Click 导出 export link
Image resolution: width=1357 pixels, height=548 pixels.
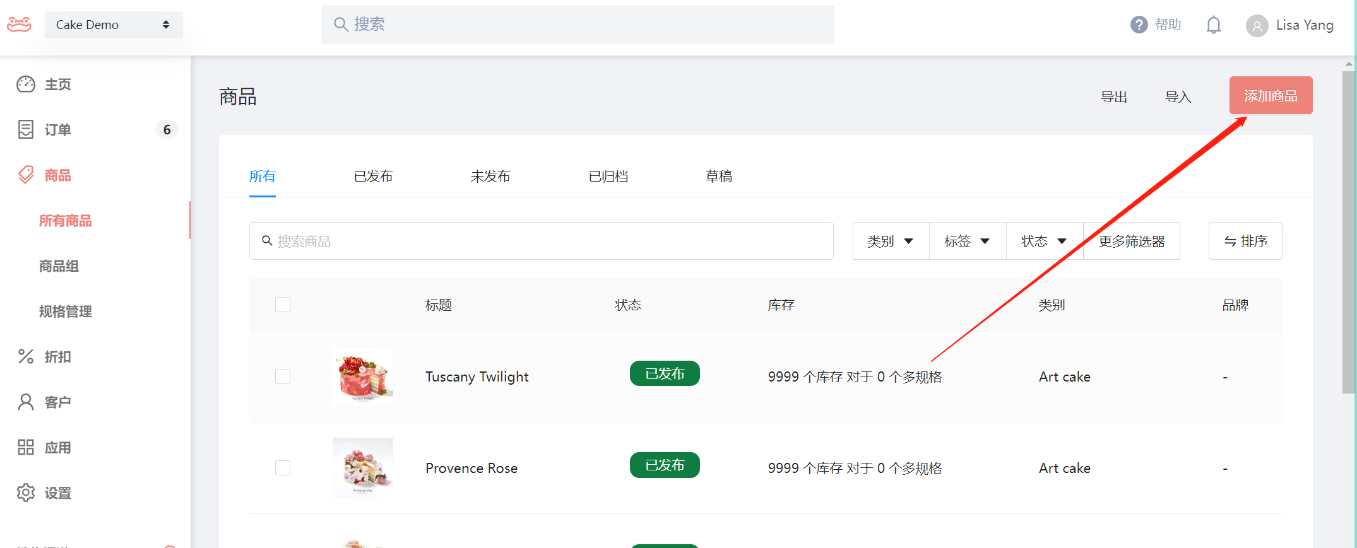1114,96
